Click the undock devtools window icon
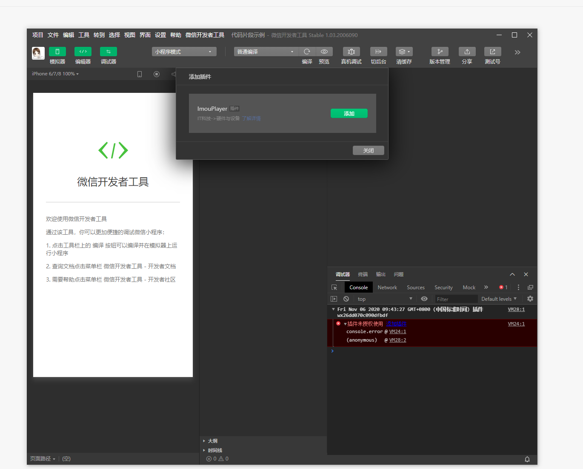The image size is (583, 469). point(530,288)
